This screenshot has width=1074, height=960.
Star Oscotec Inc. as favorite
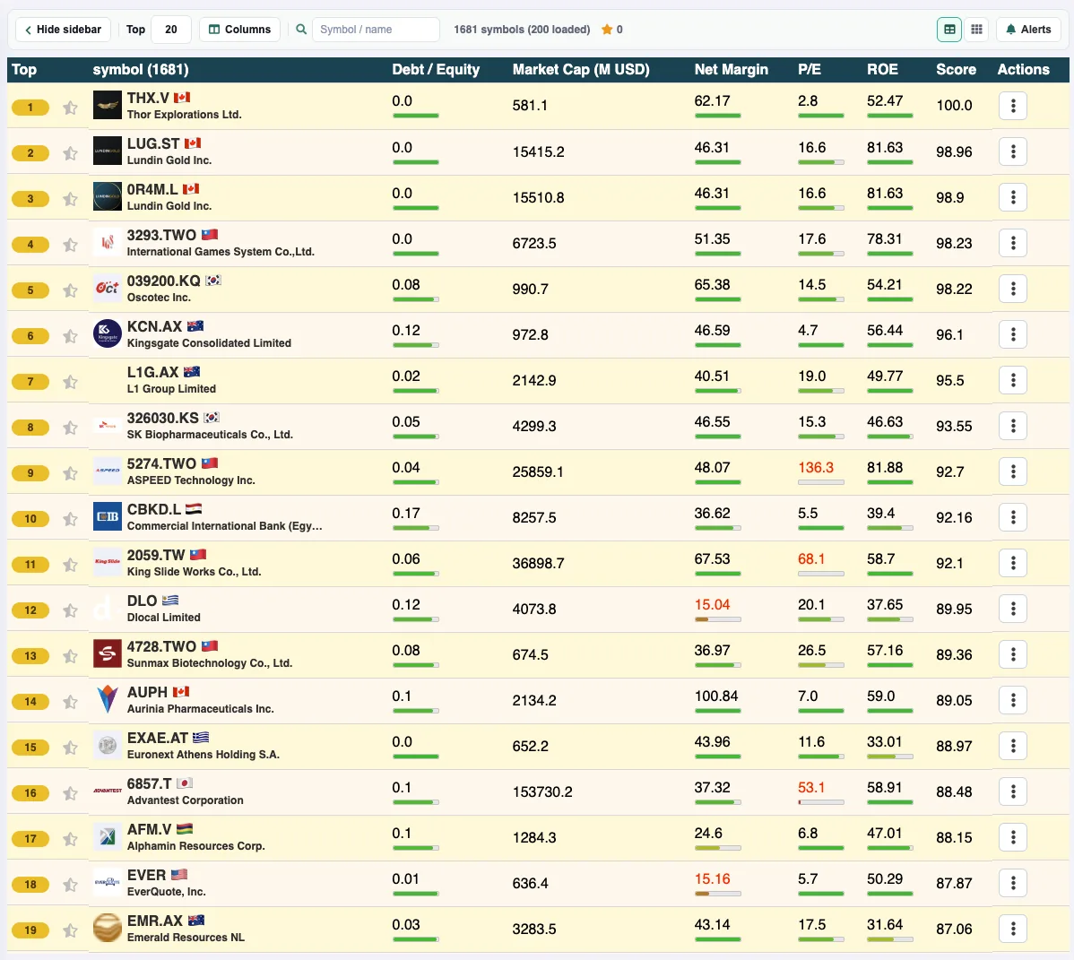coord(70,290)
